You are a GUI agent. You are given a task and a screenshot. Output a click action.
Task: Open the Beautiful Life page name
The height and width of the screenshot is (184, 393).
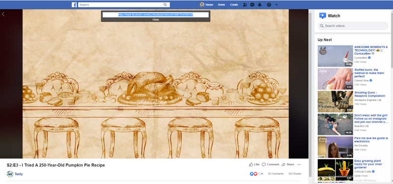tap(362, 126)
